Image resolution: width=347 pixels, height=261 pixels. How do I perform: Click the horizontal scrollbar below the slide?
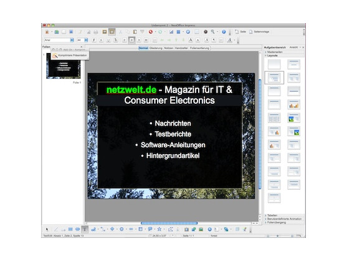click(x=169, y=223)
